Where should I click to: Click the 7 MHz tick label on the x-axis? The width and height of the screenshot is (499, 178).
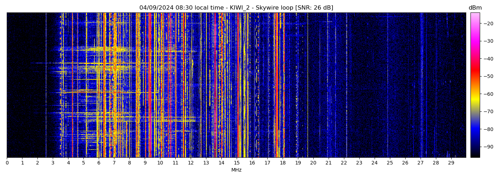pos(114,163)
